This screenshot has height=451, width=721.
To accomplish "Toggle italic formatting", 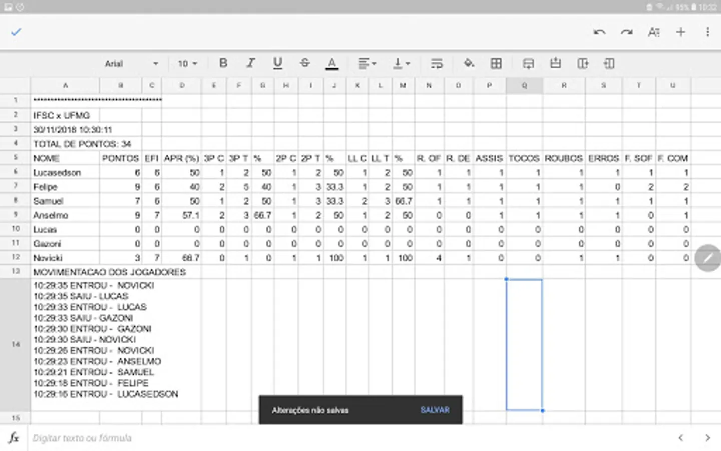I will click(x=250, y=63).
